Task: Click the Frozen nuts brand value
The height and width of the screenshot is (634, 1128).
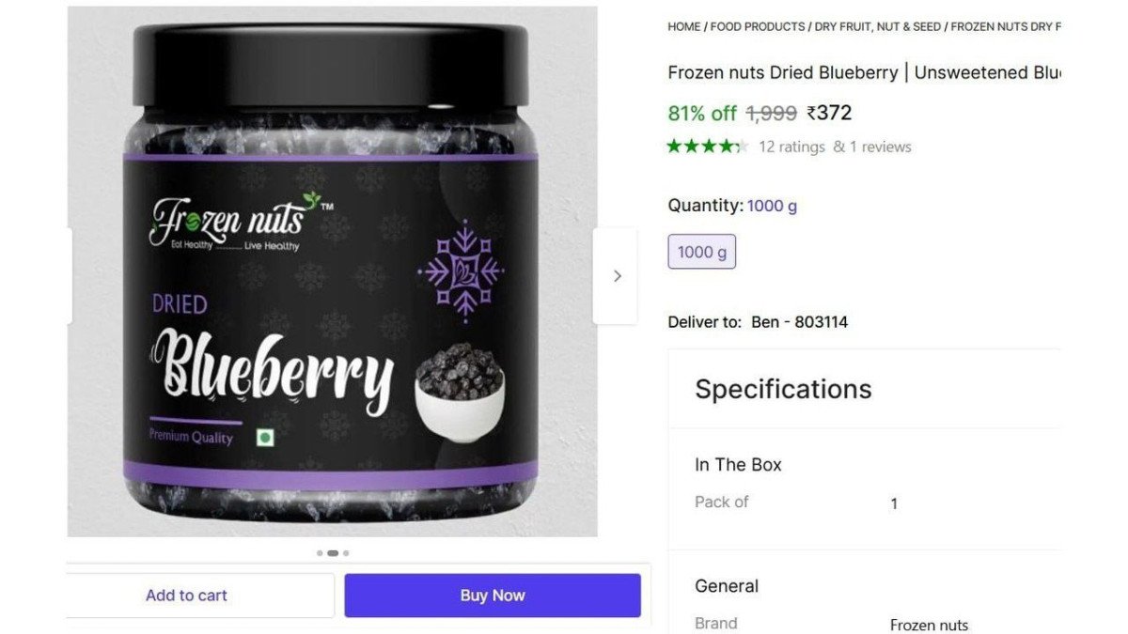Action: 929,625
